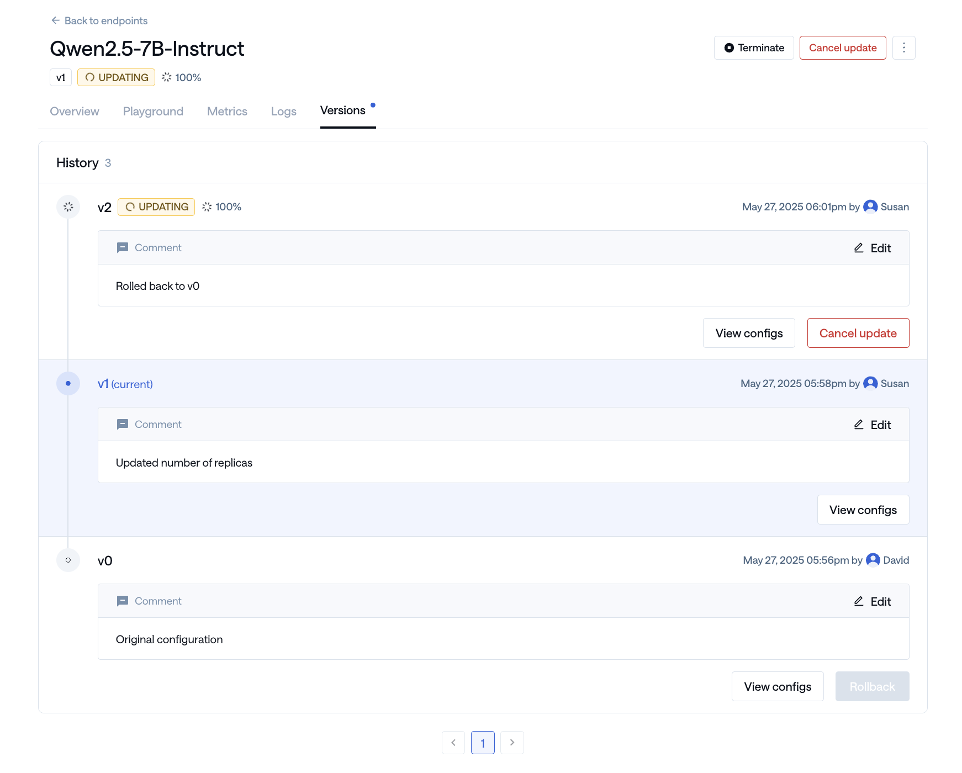Click the spinning updating icon beside the endpoint title
The image size is (962, 773).
point(166,77)
